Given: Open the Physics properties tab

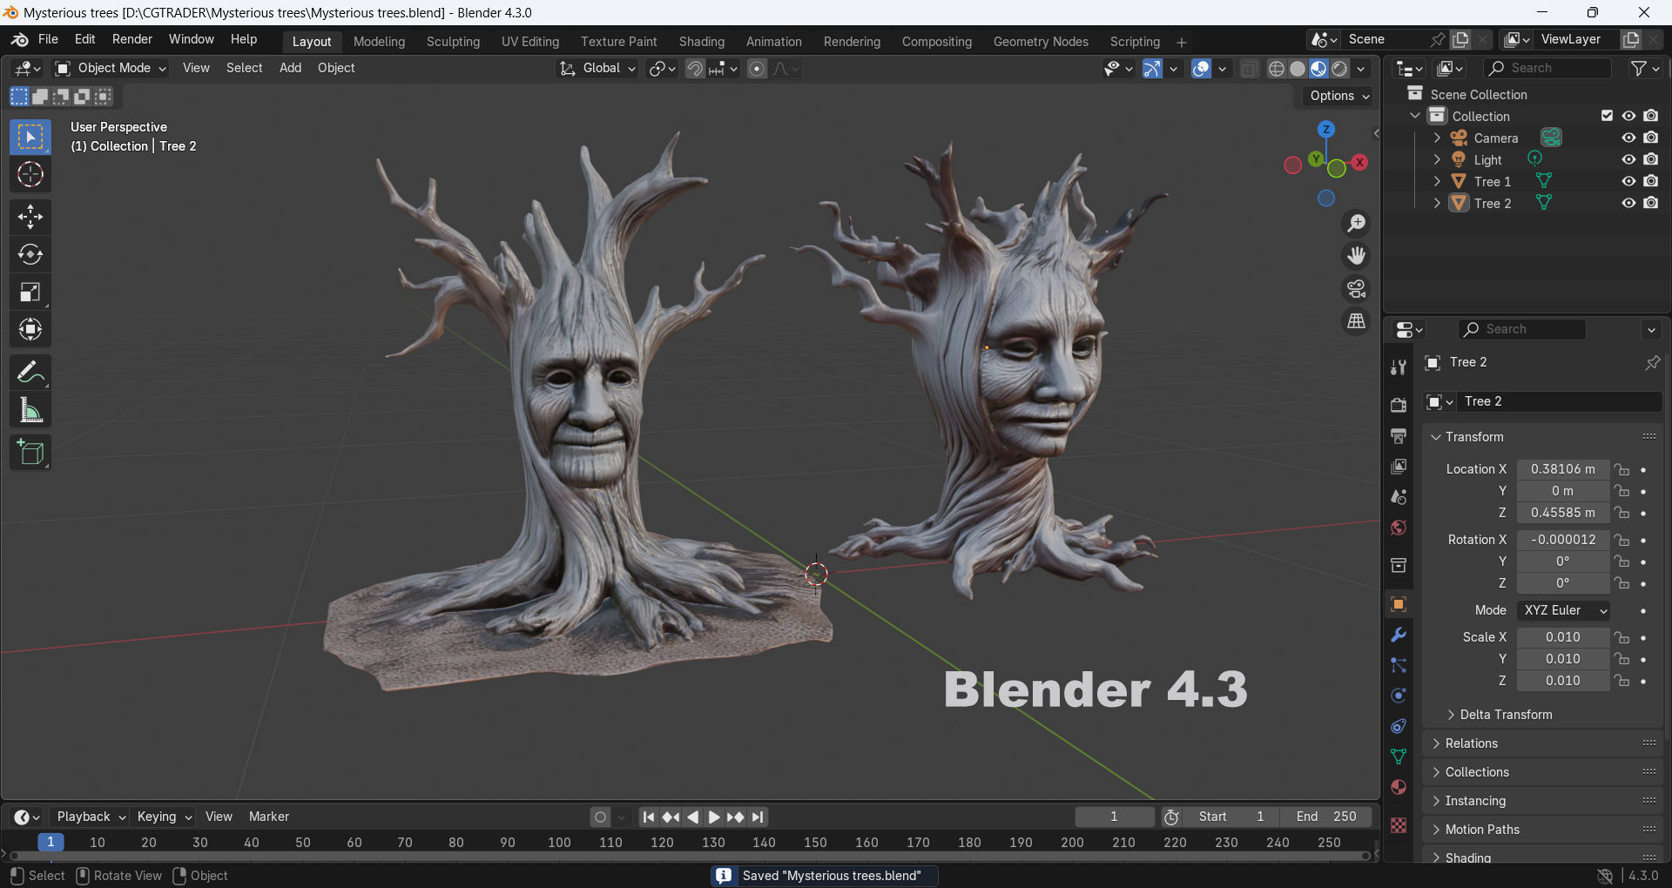Looking at the screenshot, I should point(1399,696).
